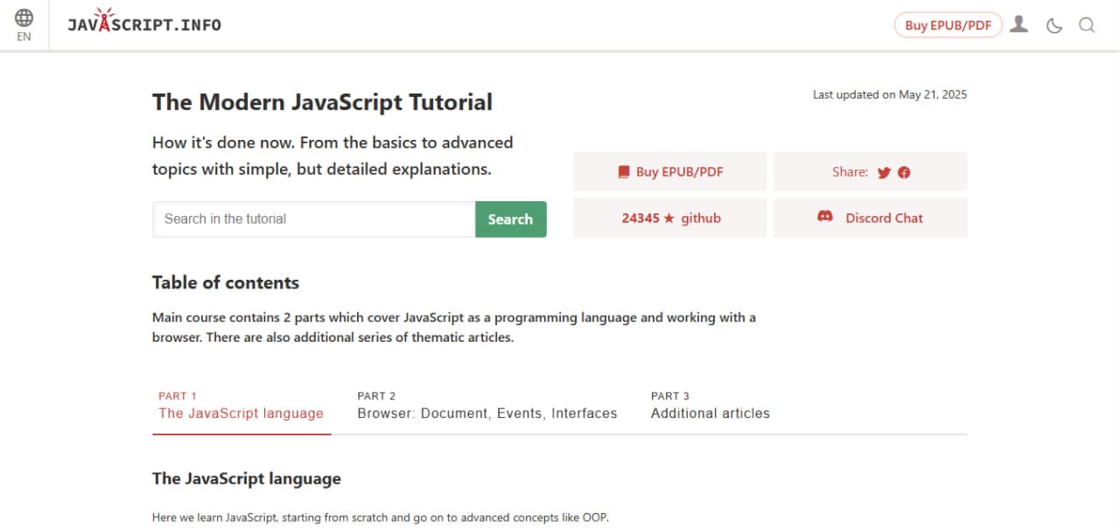
Task: Open the Discord Chat link
Action: click(x=871, y=218)
